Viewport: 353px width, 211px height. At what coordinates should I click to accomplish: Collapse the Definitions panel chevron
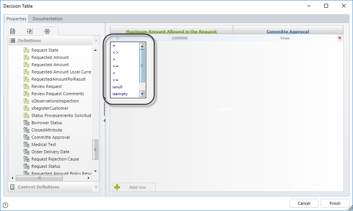pos(96,41)
